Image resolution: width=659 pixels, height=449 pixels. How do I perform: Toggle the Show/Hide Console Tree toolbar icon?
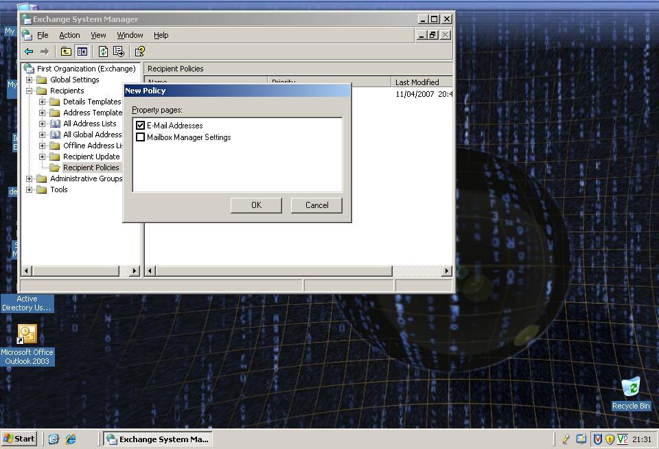(82, 51)
